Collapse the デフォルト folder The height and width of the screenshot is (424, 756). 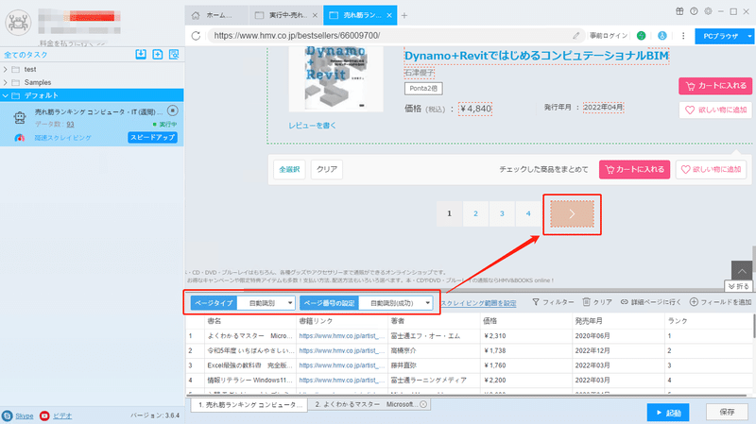6,95
